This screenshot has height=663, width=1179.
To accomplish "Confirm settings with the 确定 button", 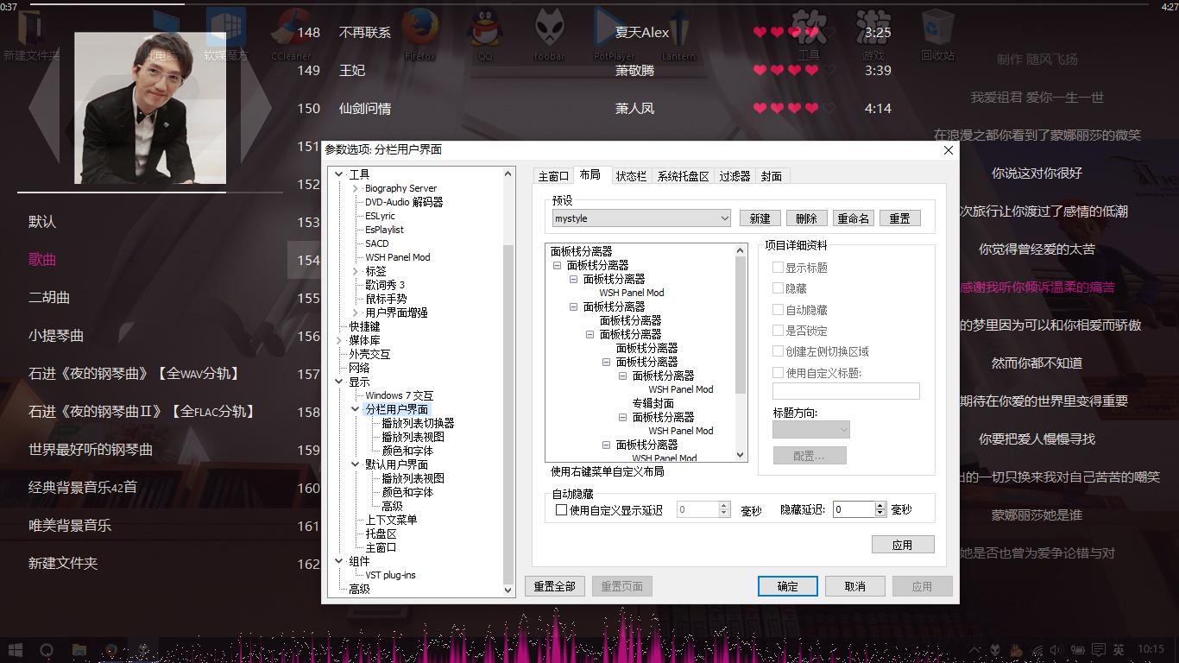I will 786,585.
